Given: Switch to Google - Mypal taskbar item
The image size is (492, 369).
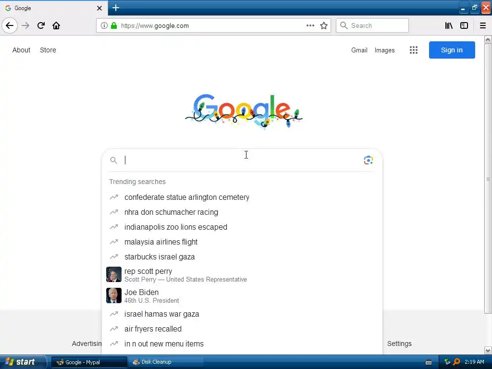Looking at the screenshot, I should click(x=89, y=362).
